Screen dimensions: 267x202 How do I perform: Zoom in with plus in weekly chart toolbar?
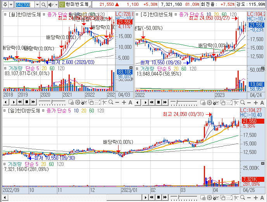[x=256, y=102]
